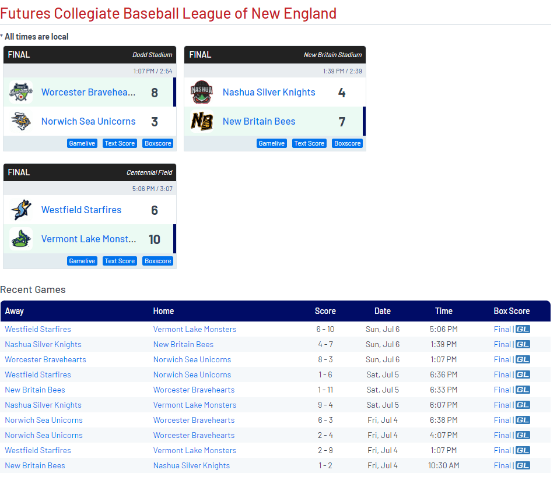
Task: View Boxscore for the Dodd Stadium game
Action: pyautogui.click(x=157, y=143)
